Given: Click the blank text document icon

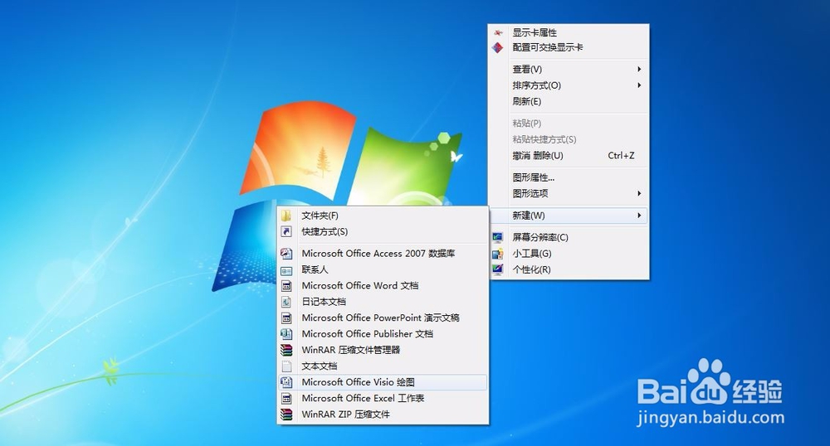Looking at the screenshot, I should tap(286, 366).
